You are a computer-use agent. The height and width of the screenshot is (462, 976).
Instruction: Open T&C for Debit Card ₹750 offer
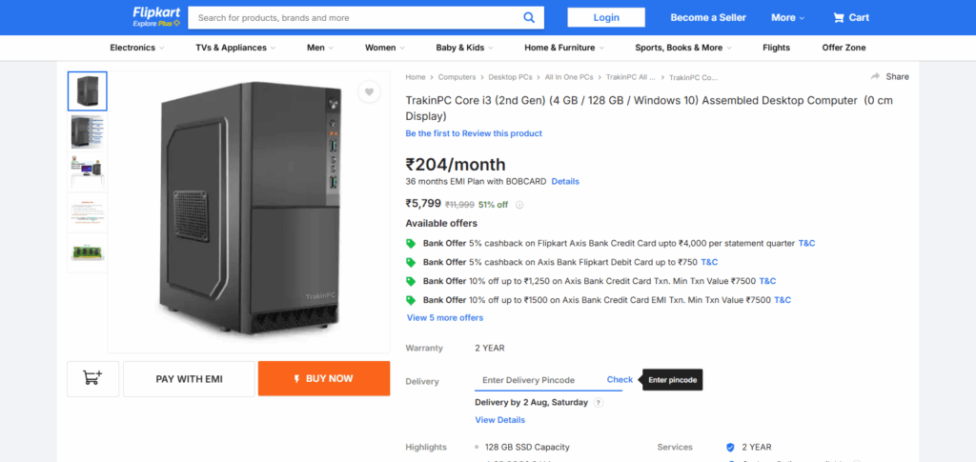point(709,262)
